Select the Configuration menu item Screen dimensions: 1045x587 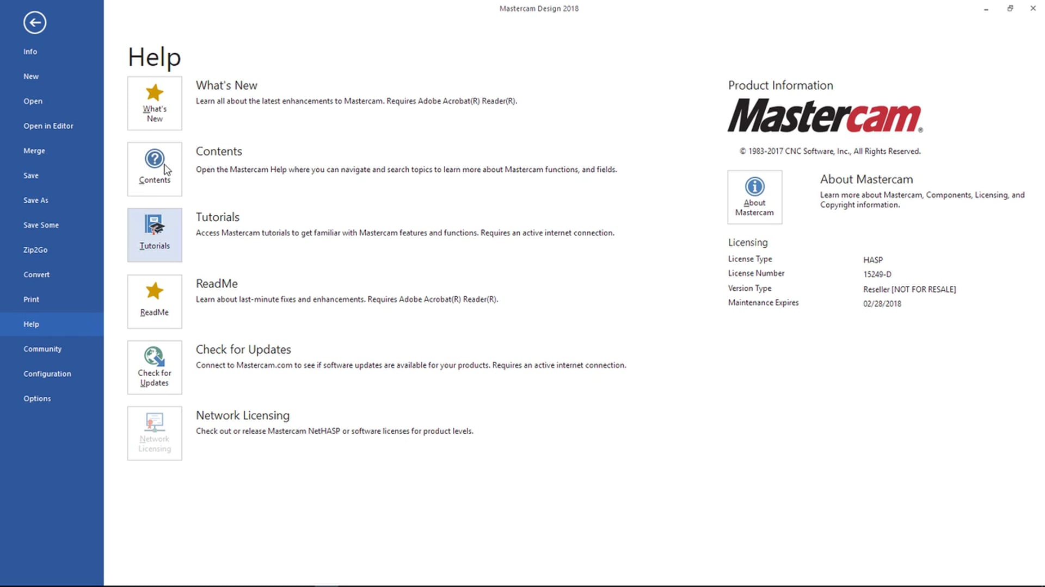47,373
